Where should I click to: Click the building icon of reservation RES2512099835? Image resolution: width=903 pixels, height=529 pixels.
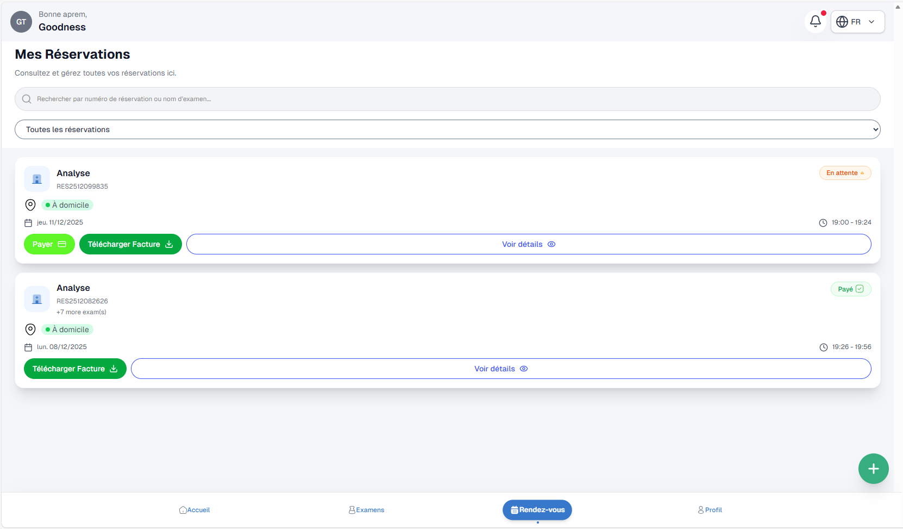[37, 179]
